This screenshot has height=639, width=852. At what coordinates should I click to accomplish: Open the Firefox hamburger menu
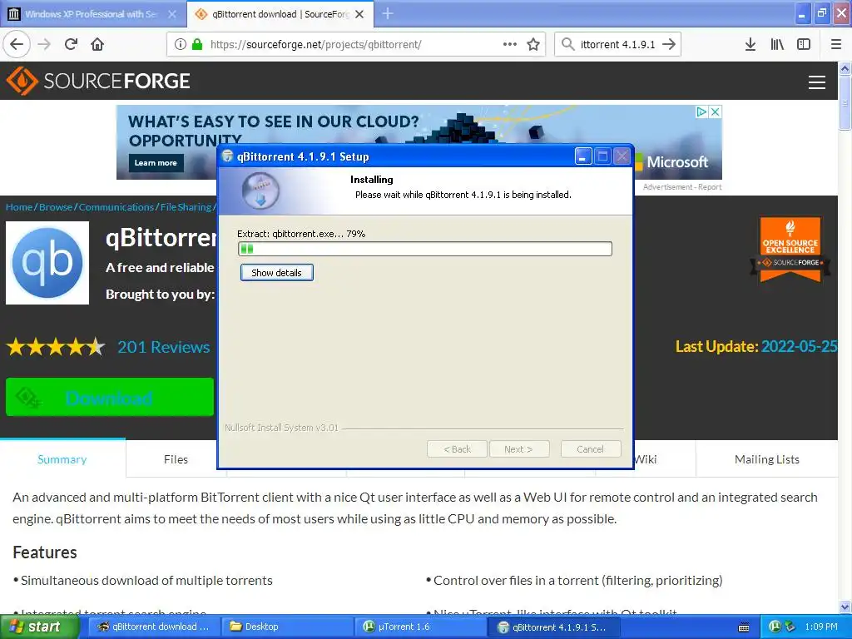tap(836, 44)
